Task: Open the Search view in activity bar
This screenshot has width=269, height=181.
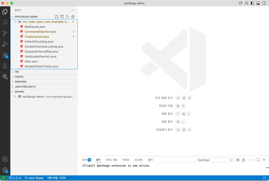Action: pyautogui.click(x=5, y=22)
